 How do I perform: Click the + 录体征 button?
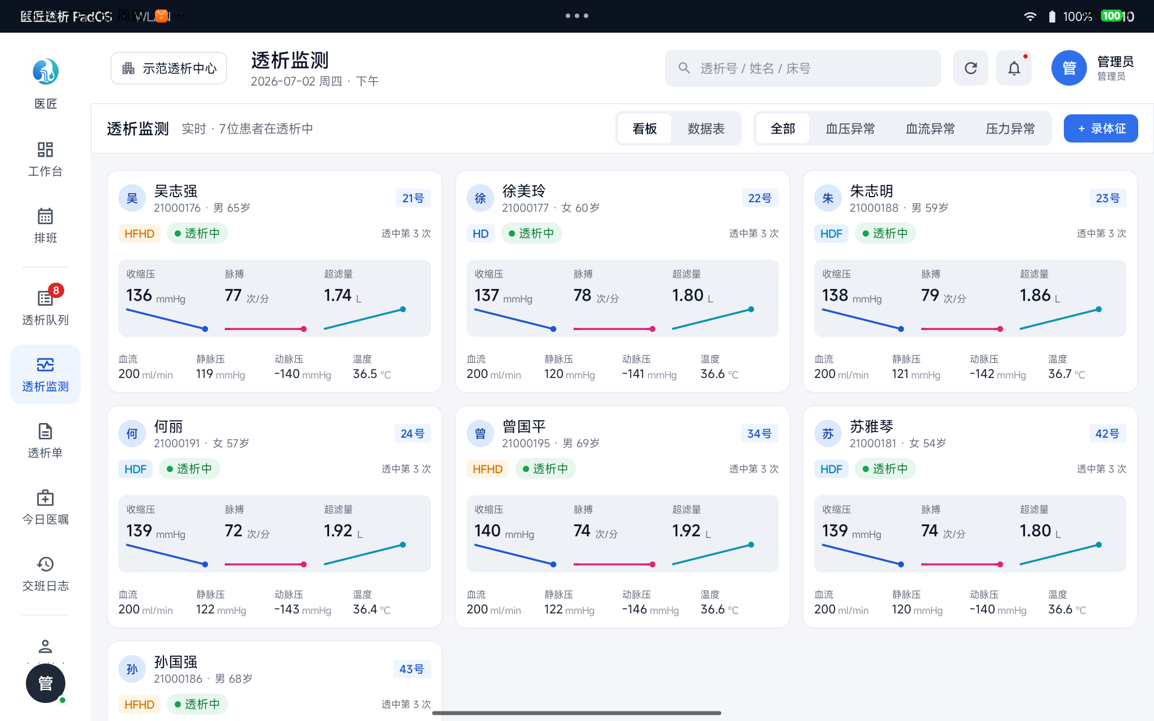point(1100,128)
